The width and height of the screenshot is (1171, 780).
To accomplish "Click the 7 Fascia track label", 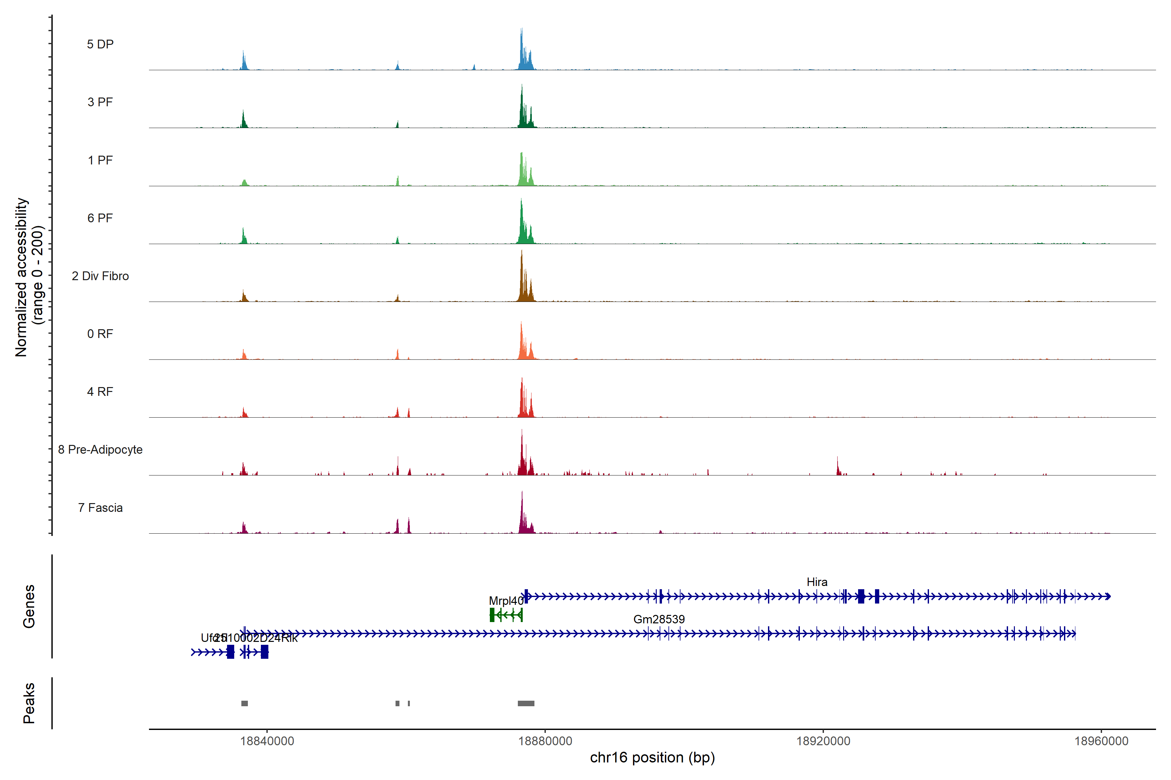I will 100,508.
